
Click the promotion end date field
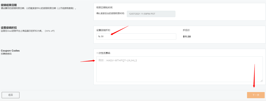point(151,14)
